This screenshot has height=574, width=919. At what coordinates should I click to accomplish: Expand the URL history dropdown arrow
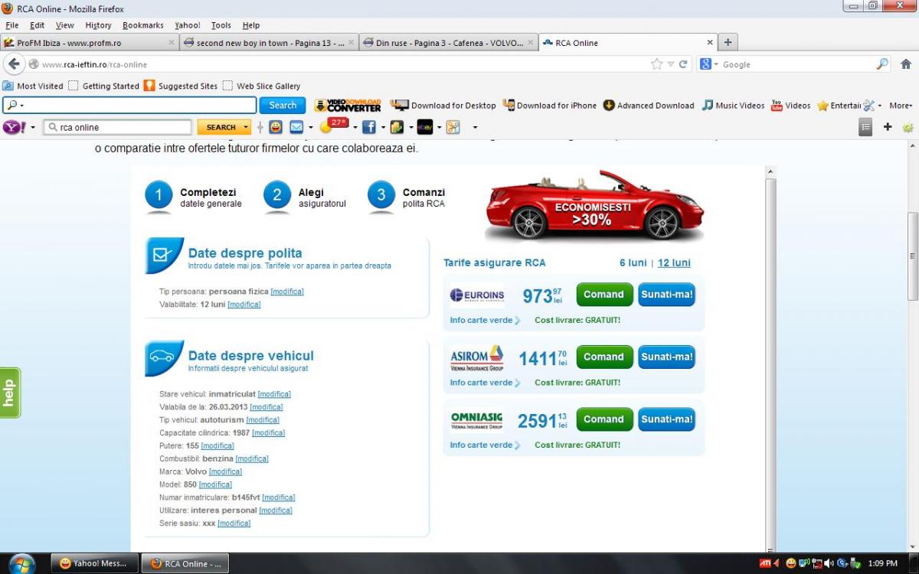(671, 64)
